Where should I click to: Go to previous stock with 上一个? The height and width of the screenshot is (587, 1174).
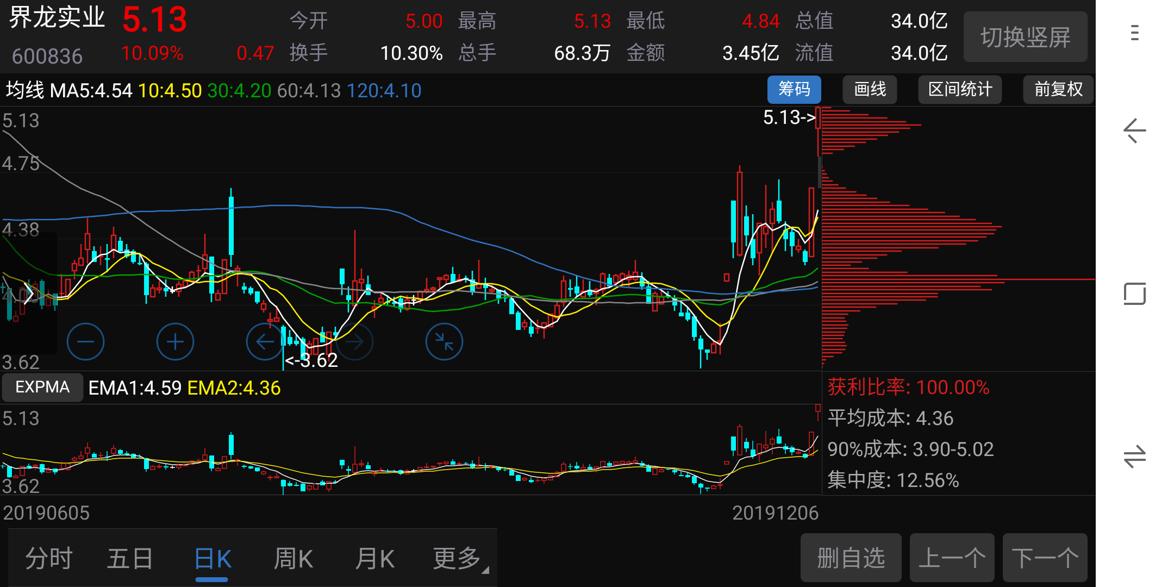(x=952, y=558)
